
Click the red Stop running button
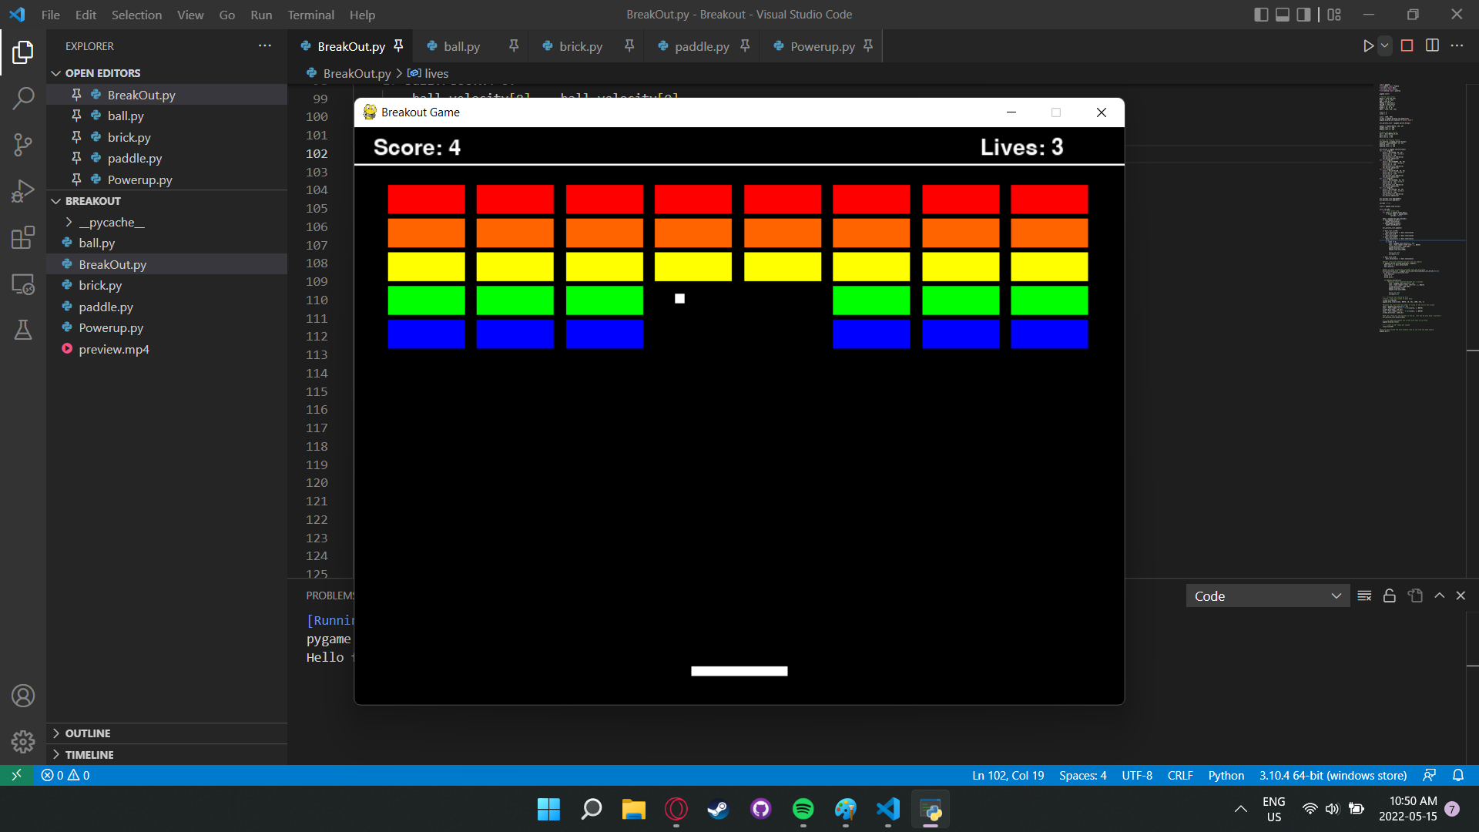tap(1407, 46)
